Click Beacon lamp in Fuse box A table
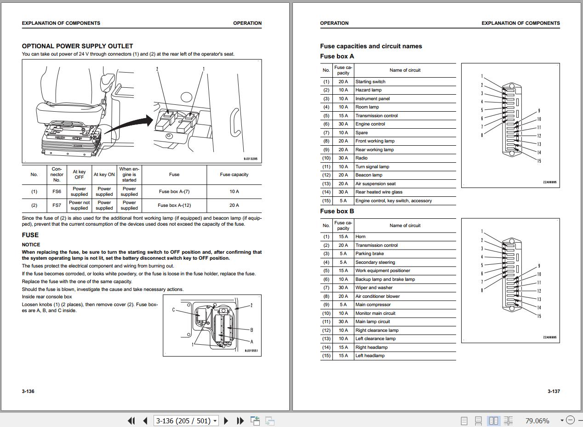 [x=369, y=175]
